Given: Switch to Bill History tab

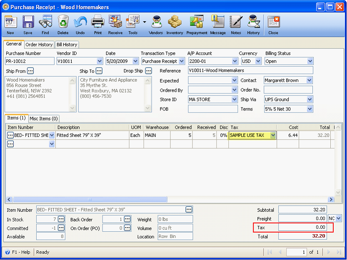Looking at the screenshot, I should tap(67, 45).
